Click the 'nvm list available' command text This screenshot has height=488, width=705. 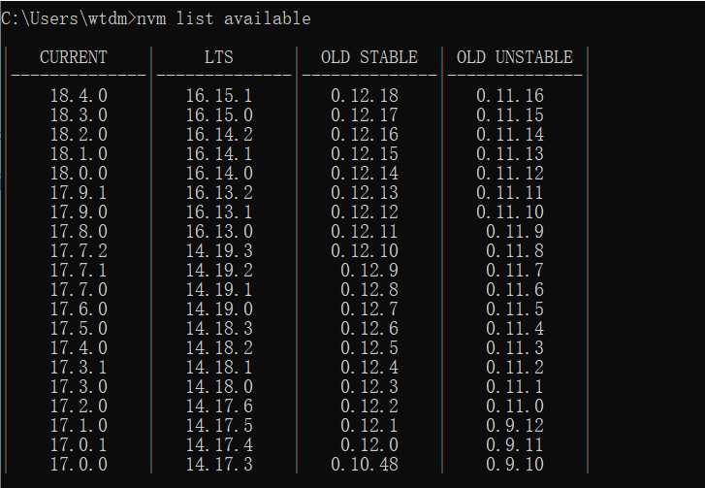coord(223,18)
